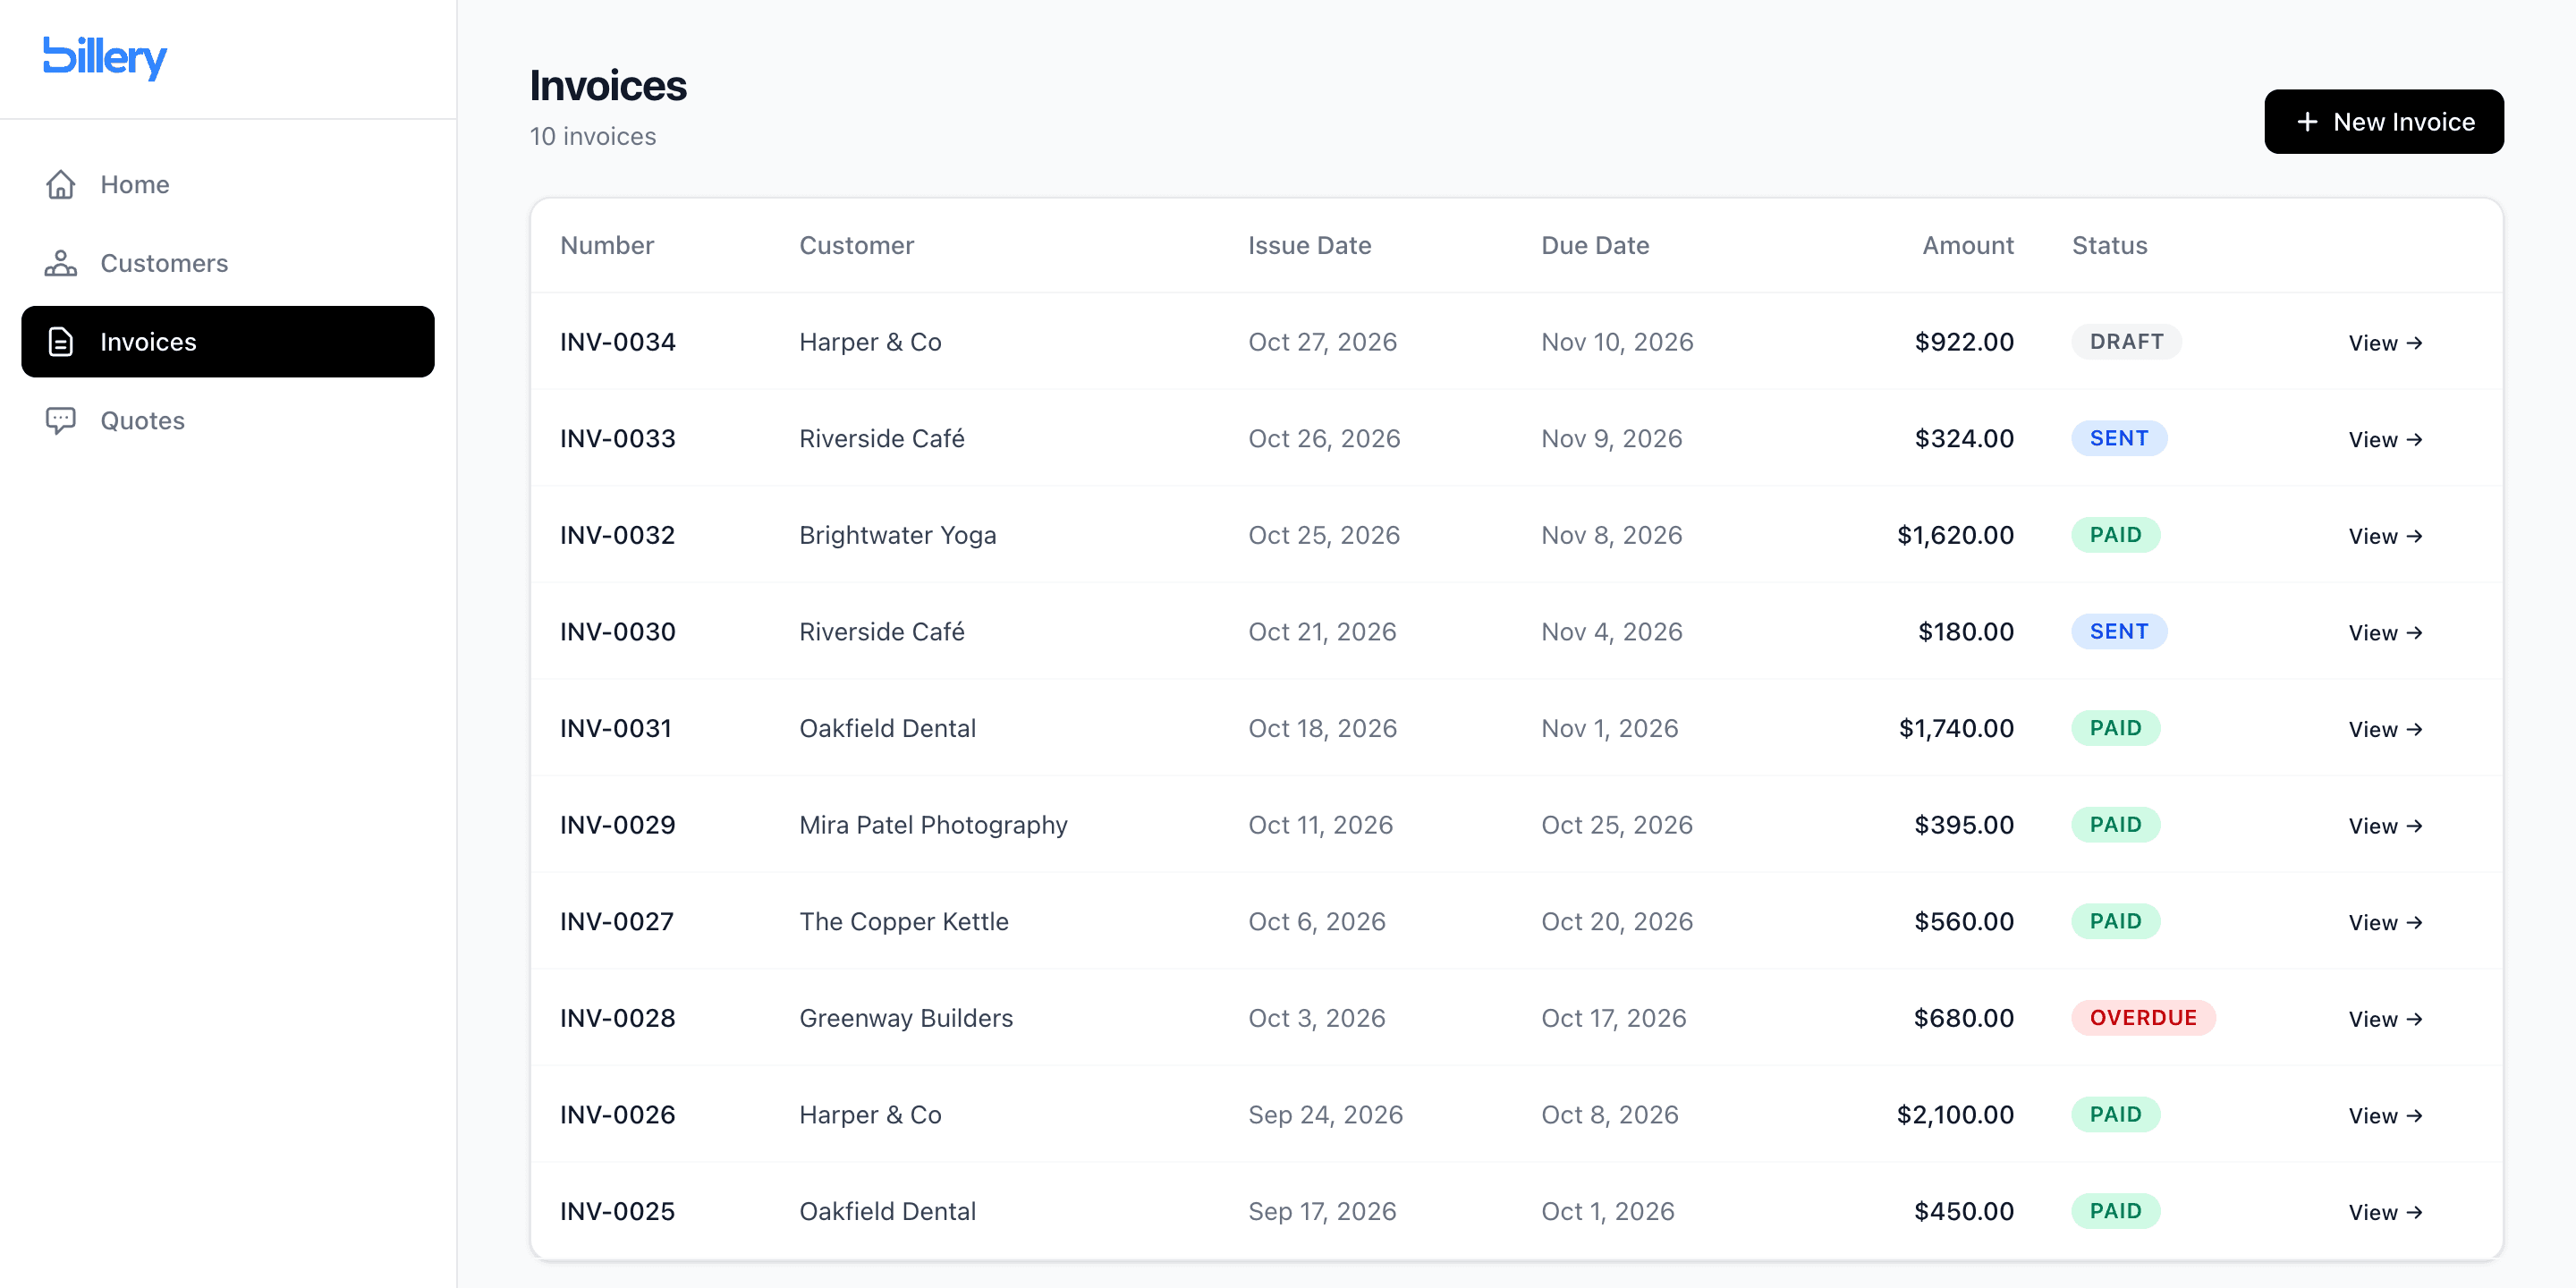Click invoice number INV-0029
The width and height of the screenshot is (2576, 1288).
click(x=618, y=825)
